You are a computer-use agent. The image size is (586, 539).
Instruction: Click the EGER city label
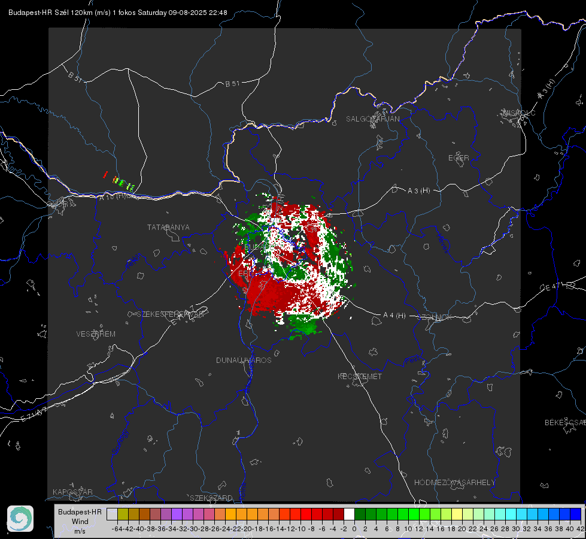[x=459, y=158]
